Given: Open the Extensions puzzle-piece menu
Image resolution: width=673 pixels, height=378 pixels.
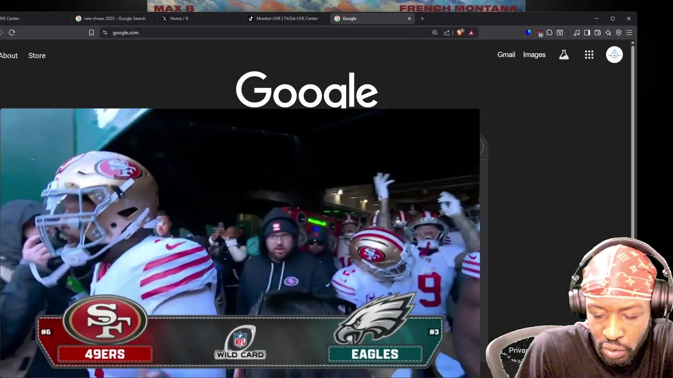Looking at the screenshot, I should 549,33.
